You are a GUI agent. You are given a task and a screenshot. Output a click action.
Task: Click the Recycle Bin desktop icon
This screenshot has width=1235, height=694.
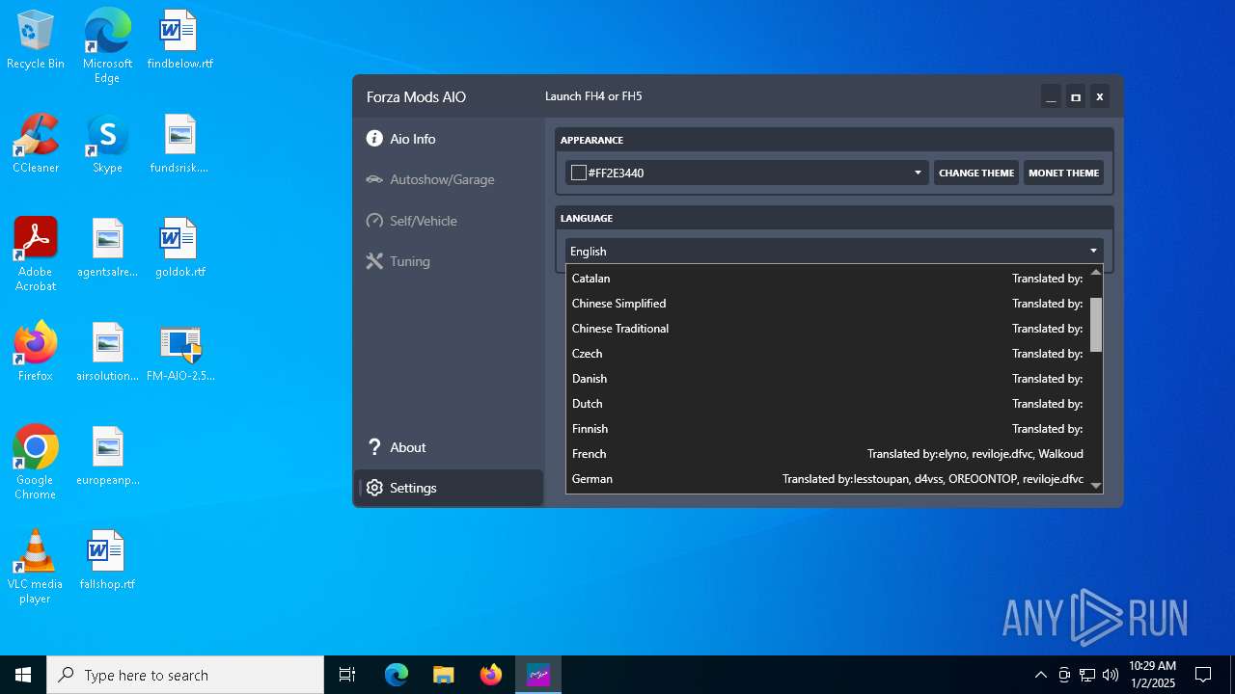pyautogui.click(x=36, y=40)
